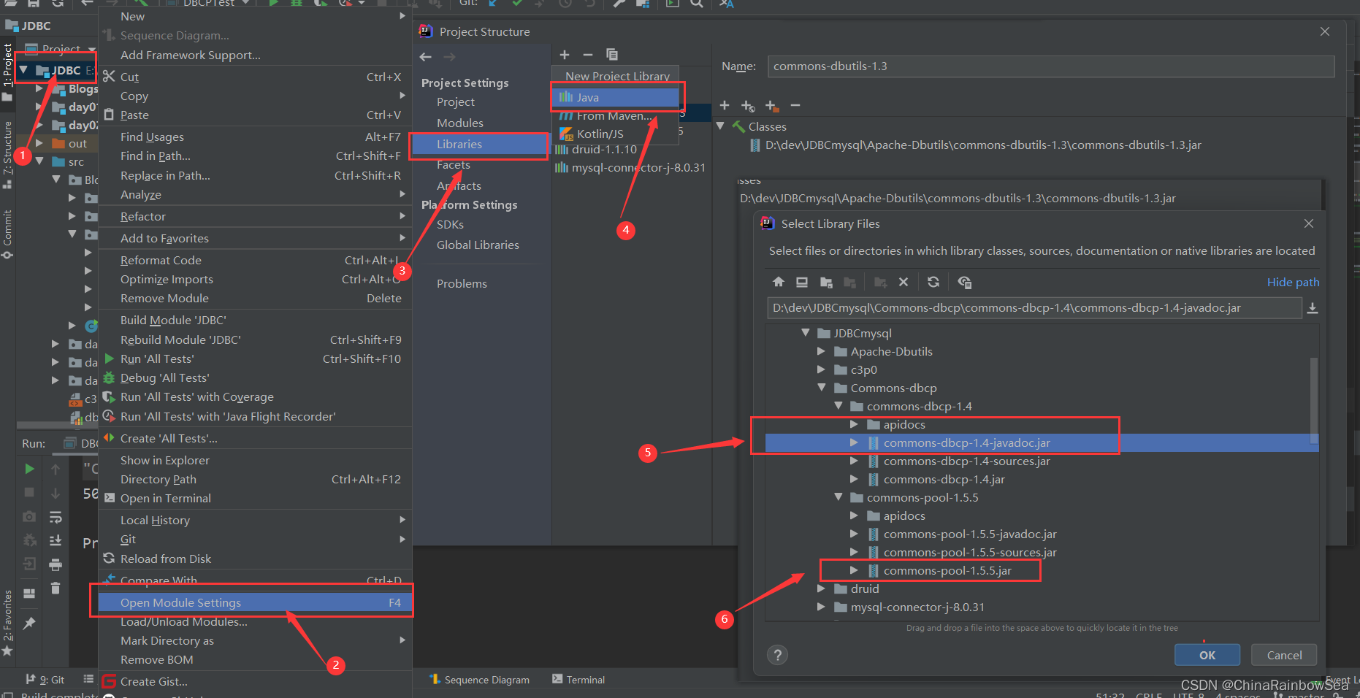
Task: Open the 9: Git tool window
Action: click(45, 680)
